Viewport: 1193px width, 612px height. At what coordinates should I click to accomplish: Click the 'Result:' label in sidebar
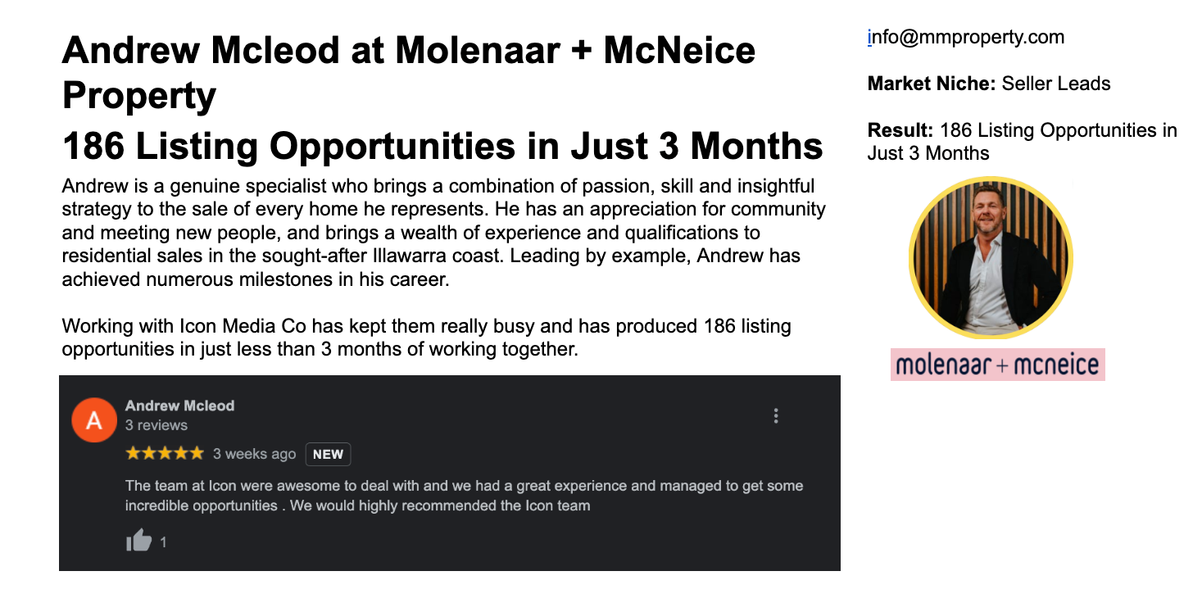pyautogui.click(x=900, y=130)
